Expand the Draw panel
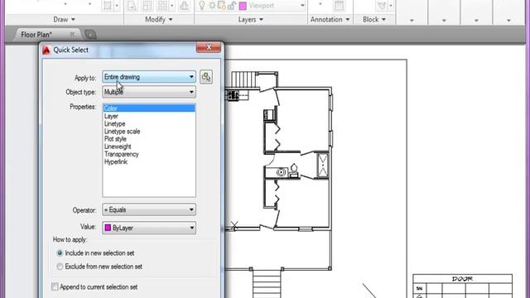This screenshot has height=298, width=530. coord(65,20)
